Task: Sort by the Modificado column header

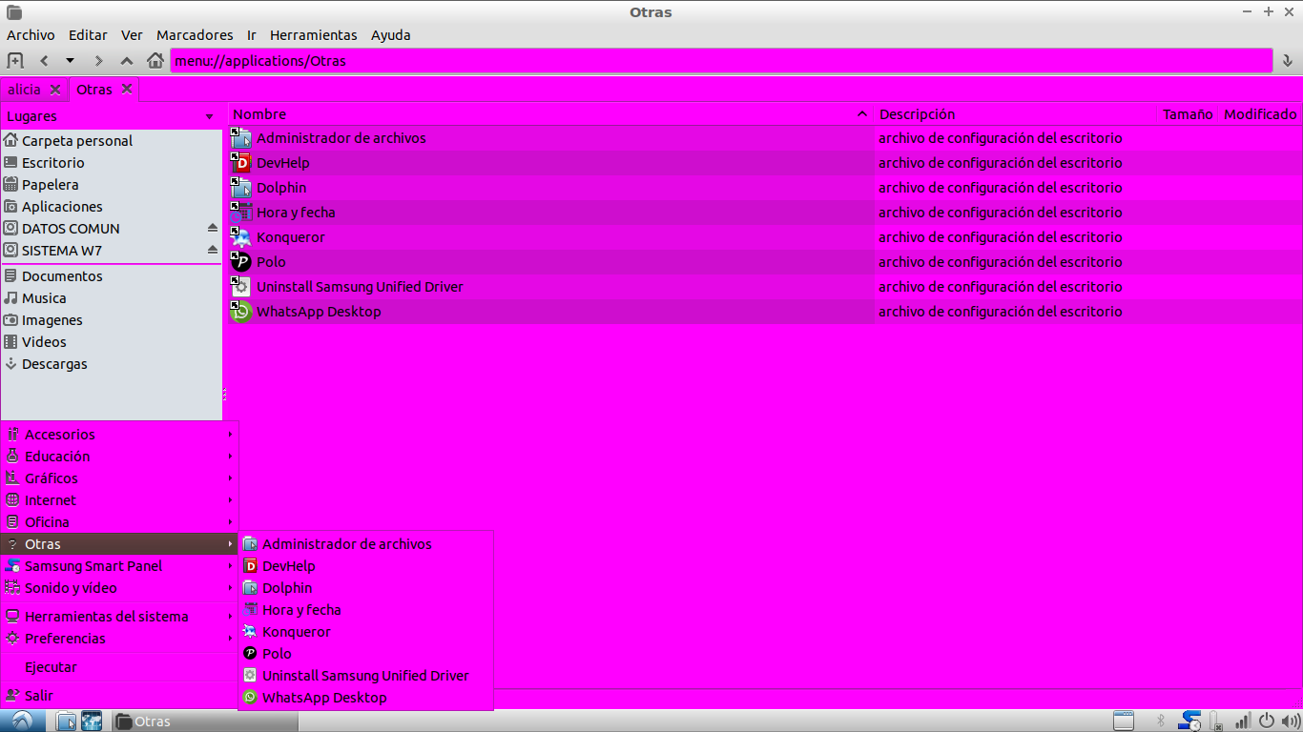Action: [1260, 114]
